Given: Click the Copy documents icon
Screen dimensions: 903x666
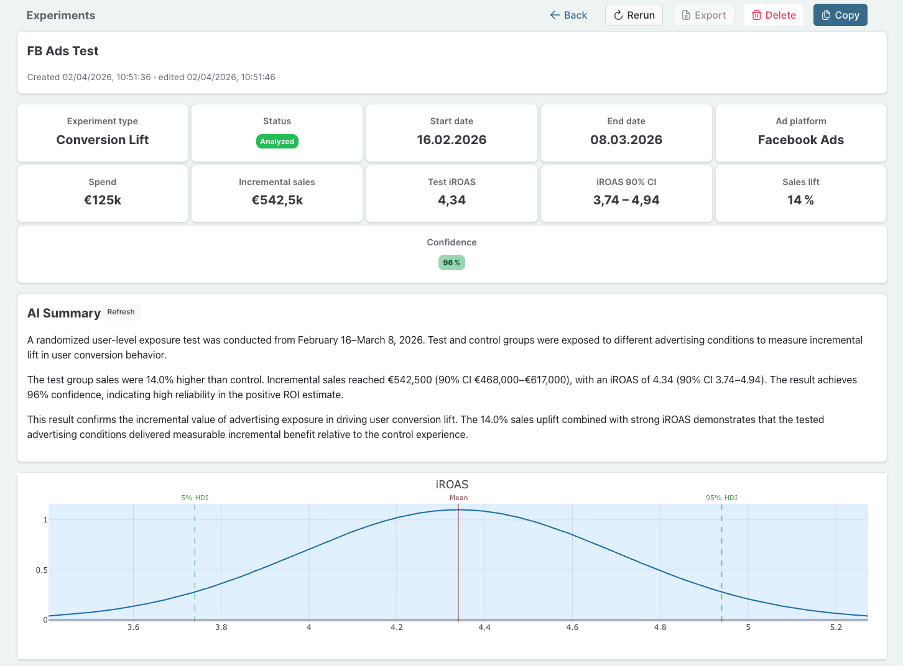Looking at the screenshot, I should [826, 16].
